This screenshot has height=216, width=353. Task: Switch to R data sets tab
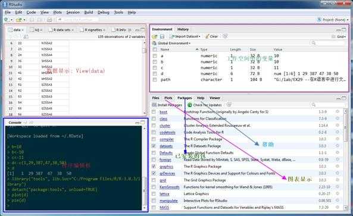(x=61, y=30)
